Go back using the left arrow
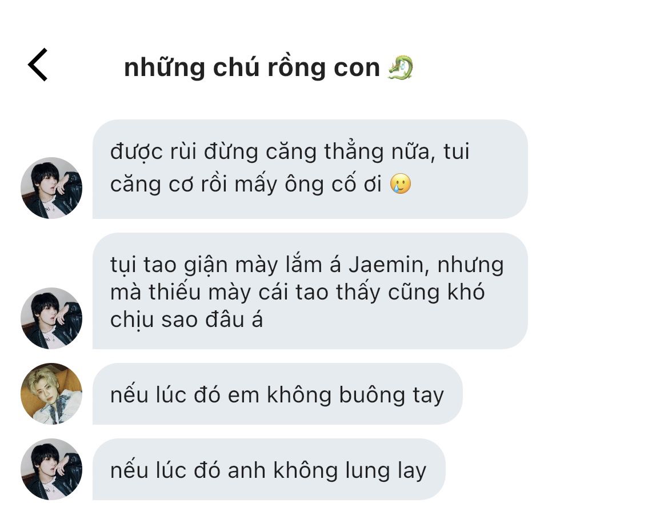Image resolution: width=668 pixels, height=507 pixels. (x=38, y=65)
